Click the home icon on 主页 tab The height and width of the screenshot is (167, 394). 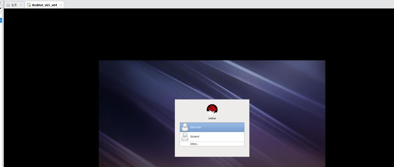[8, 5]
